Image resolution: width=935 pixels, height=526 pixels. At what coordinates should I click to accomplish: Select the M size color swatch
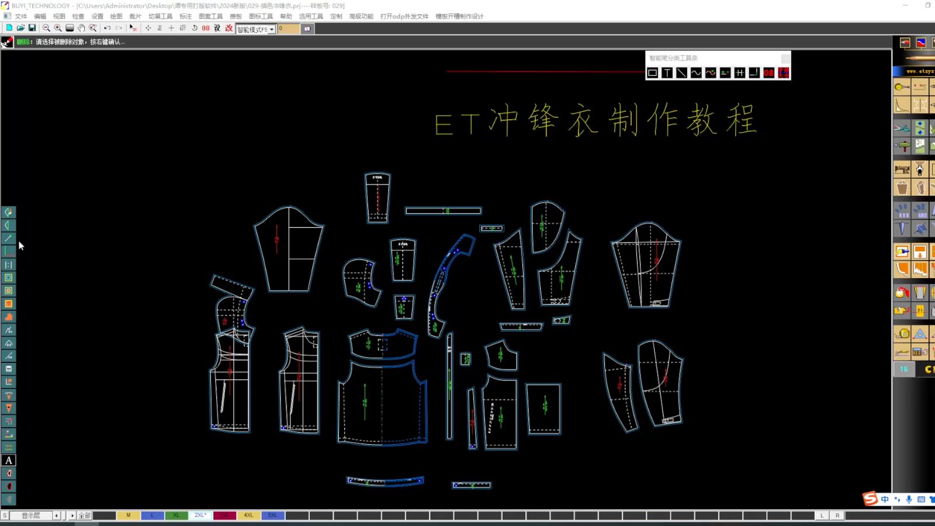click(x=129, y=515)
